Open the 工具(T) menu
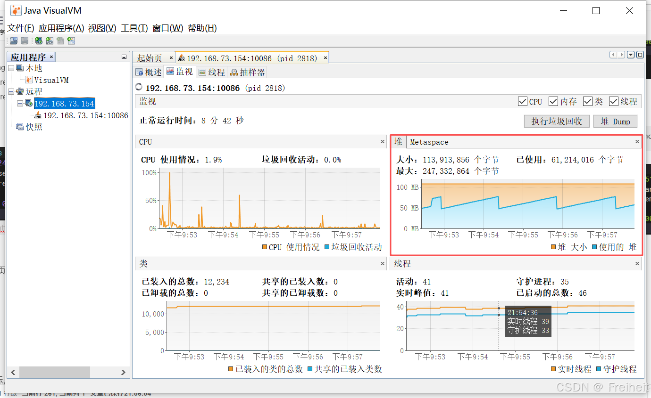Viewport: 651px width, 398px height. tap(134, 28)
